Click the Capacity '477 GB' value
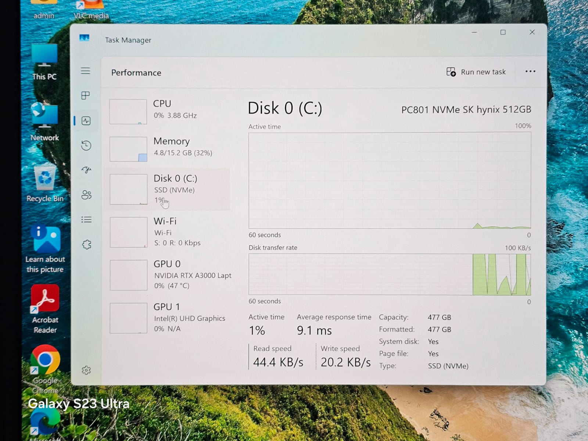The width and height of the screenshot is (588, 441). (x=439, y=317)
